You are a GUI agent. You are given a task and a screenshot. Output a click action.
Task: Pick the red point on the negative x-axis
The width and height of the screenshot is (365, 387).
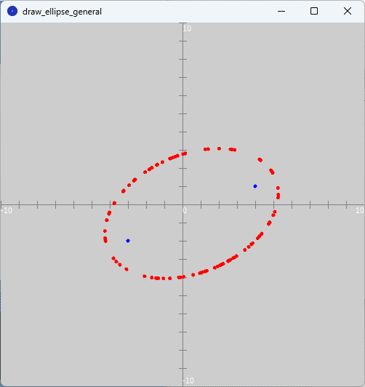[x=114, y=203]
